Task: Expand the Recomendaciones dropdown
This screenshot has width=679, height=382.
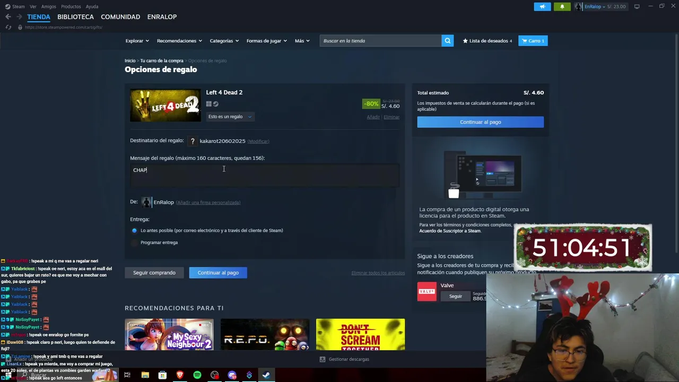Action: point(179,41)
